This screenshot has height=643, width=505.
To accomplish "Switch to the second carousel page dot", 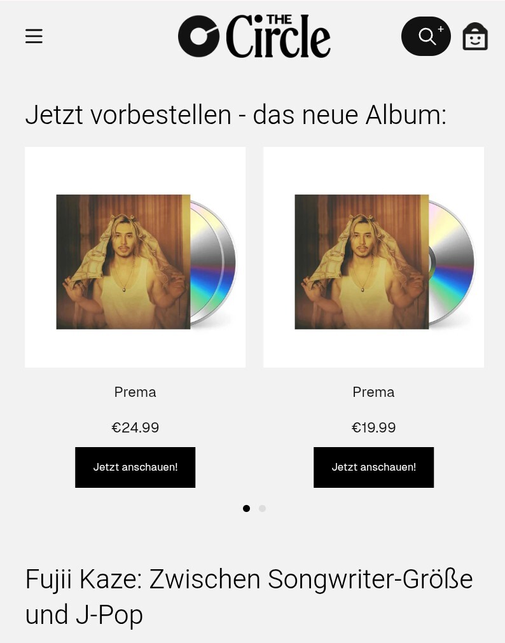I will (262, 509).
